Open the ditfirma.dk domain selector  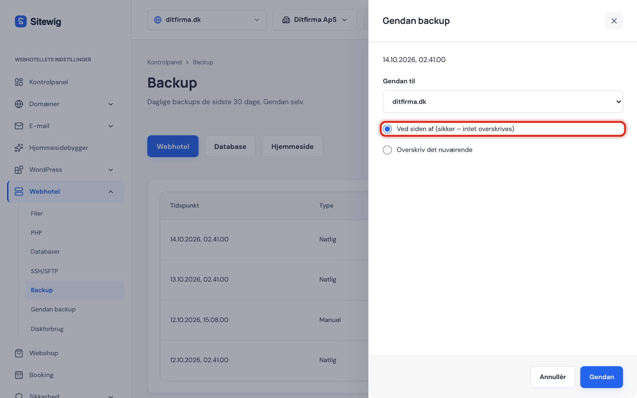[x=207, y=20]
